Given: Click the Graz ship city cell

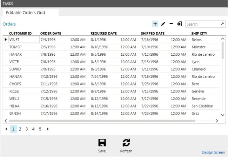Looking at the screenshot, I should click(195, 113).
